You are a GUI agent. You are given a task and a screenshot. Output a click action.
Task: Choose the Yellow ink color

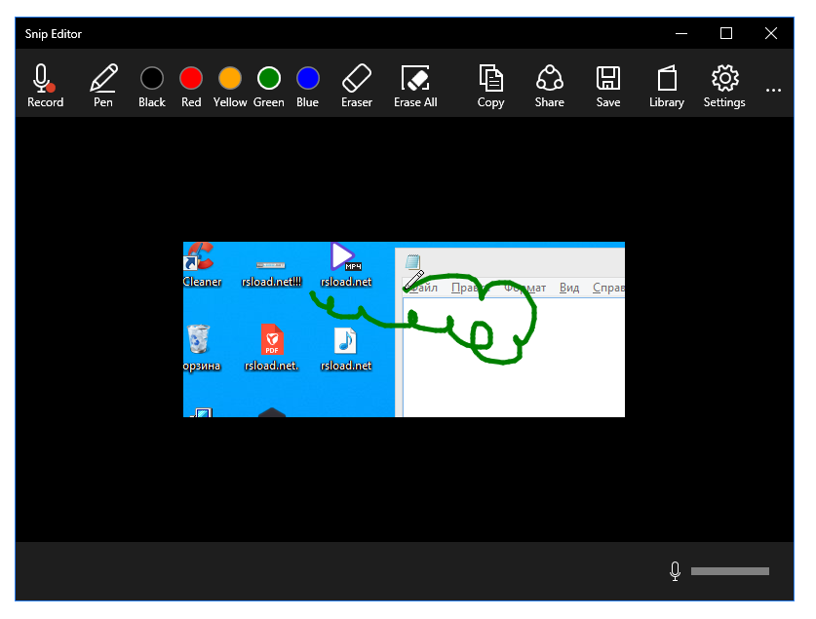(x=229, y=86)
